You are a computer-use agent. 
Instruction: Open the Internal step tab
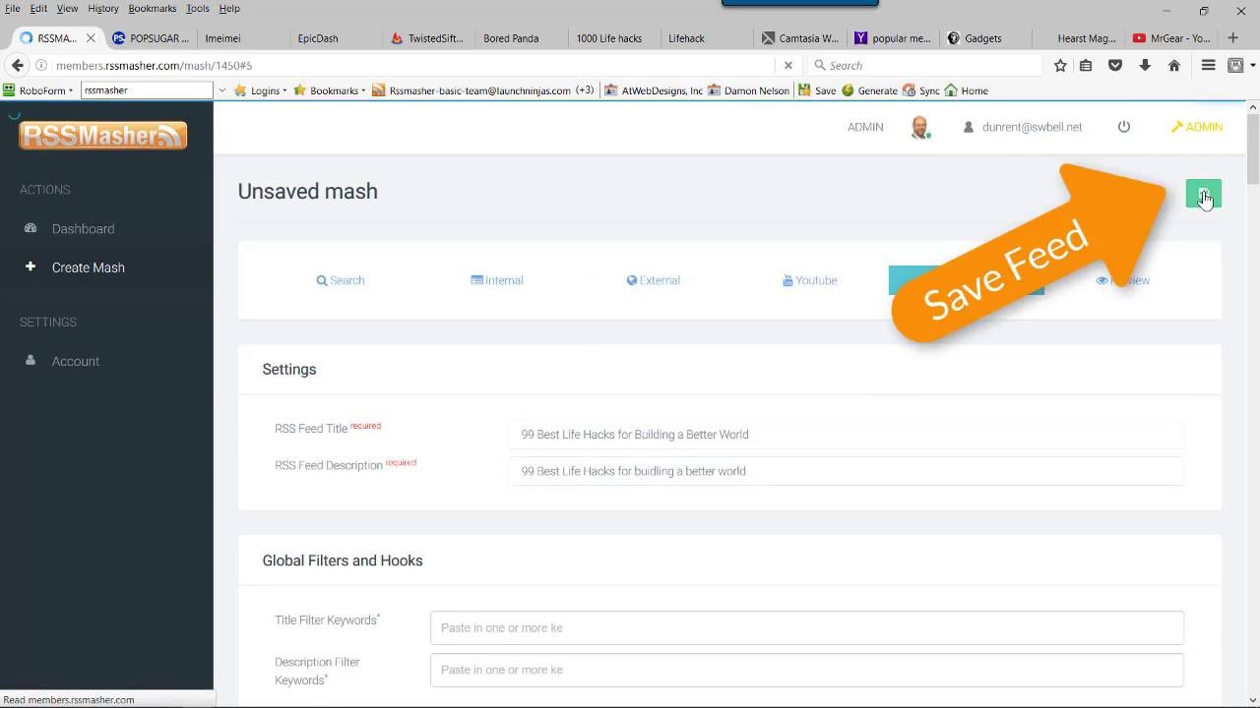tap(497, 280)
